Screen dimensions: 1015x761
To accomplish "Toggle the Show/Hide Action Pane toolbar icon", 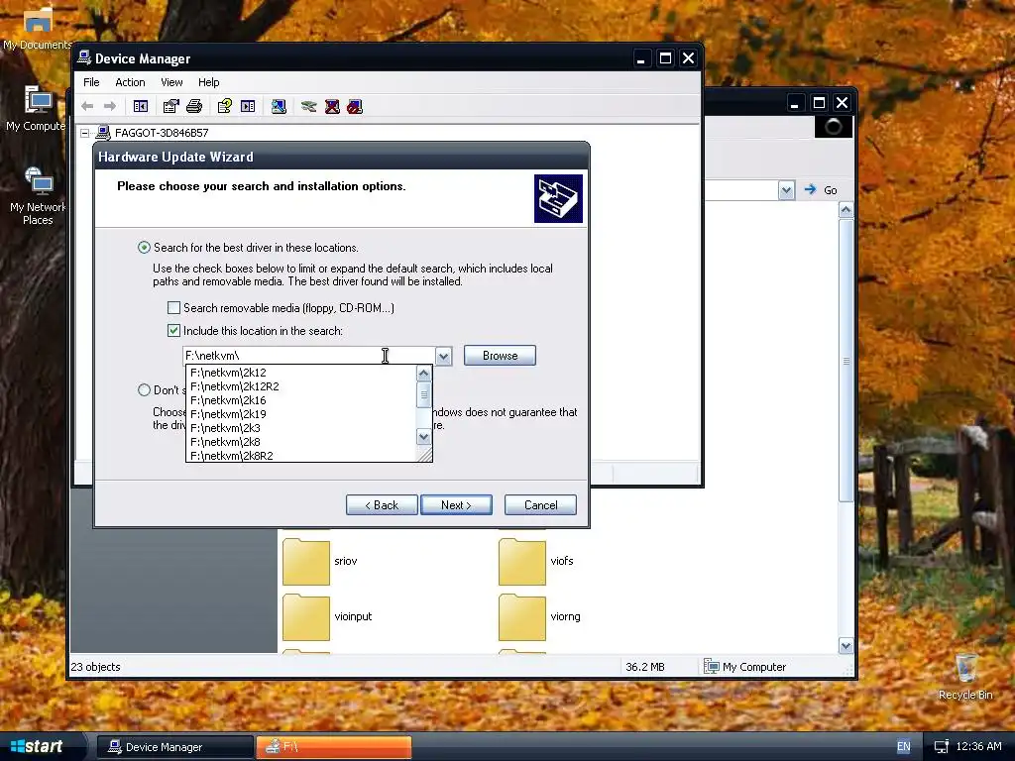I will click(248, 106).
